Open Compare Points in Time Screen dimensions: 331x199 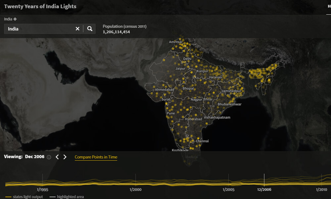point(96,157)
